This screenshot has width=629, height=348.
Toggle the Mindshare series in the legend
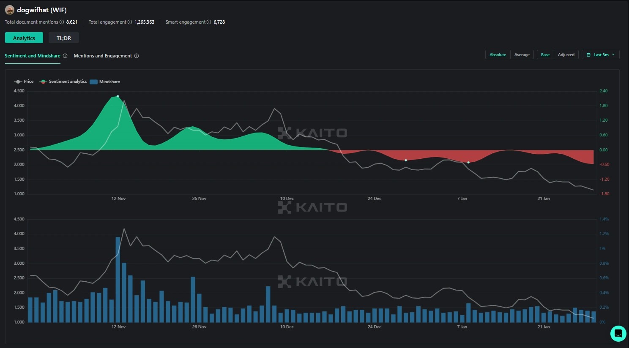tap(105, 82)
